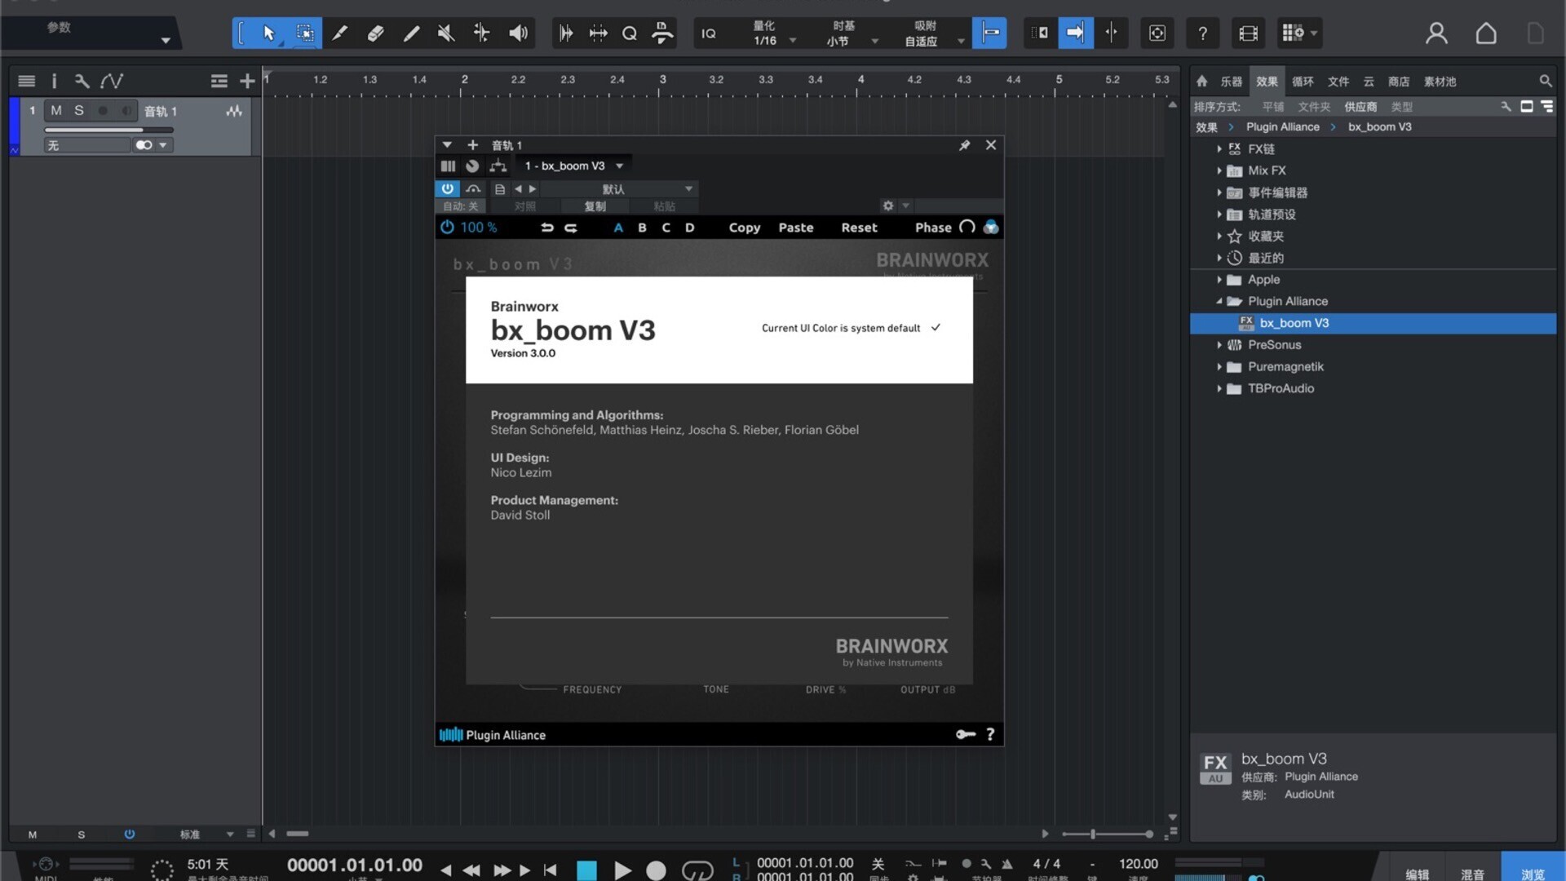Click the undo arrow in bx_boom toolbar
Image resolution: width=1566 pixels, height=881 pixels.
click(547, 228)
